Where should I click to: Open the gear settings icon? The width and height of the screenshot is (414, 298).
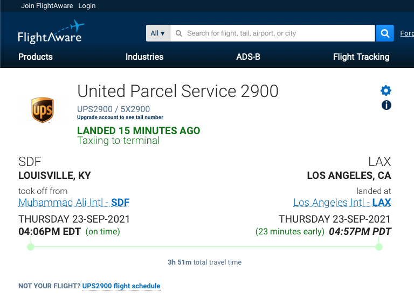(386, 91)
